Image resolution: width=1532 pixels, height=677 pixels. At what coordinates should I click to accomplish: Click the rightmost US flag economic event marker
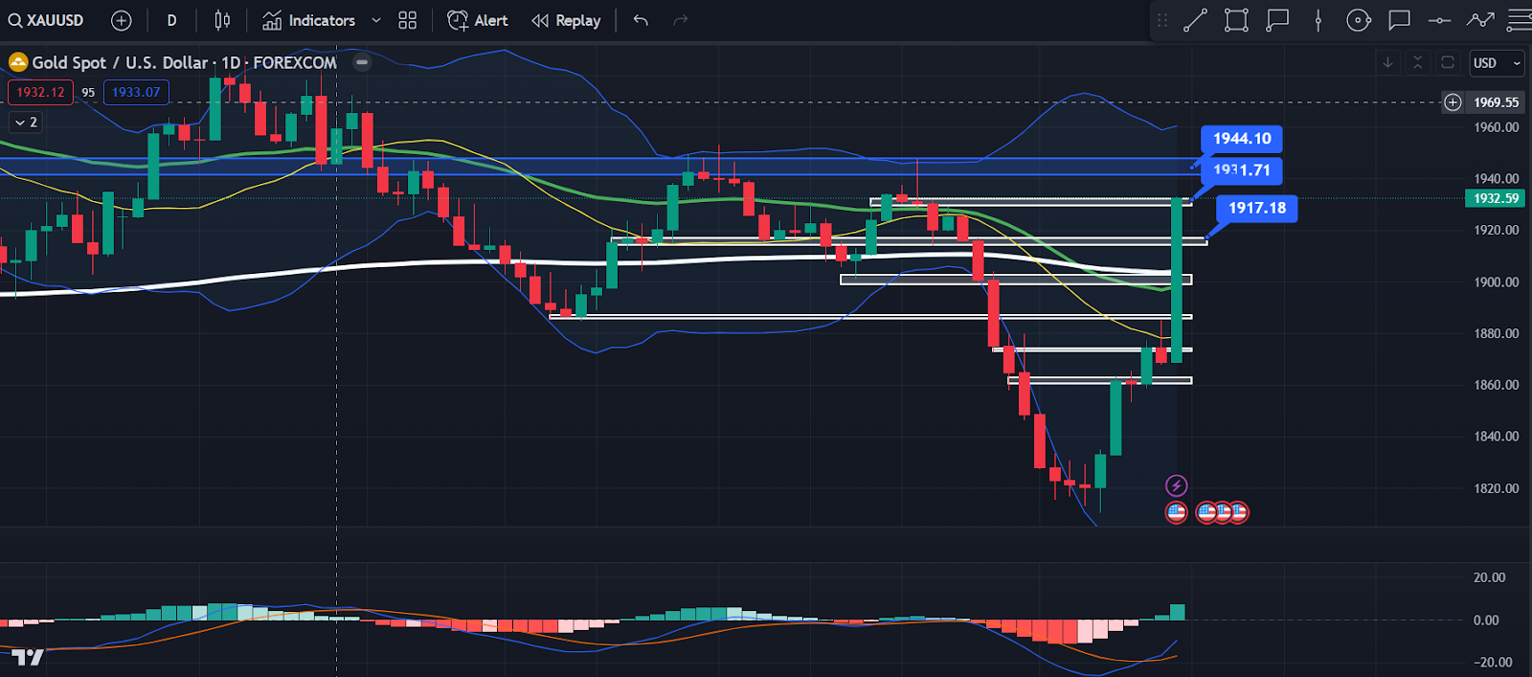point(1238,512)
